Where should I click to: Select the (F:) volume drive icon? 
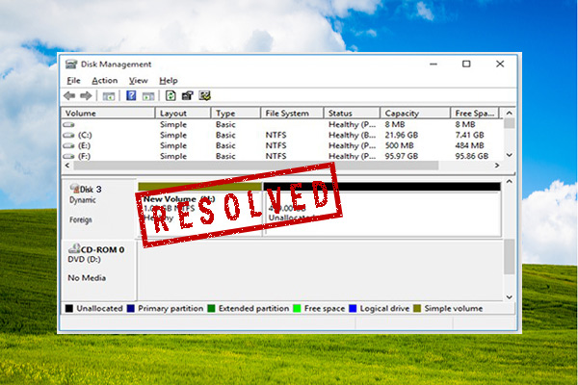(x=69, y=156)
